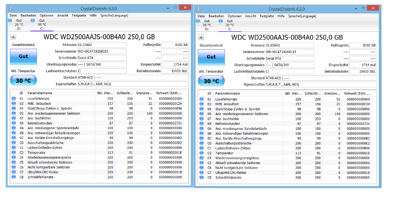Click Rohwert column header in right window
The width and height of the screenshot is (393, 203).
point(357,93)
